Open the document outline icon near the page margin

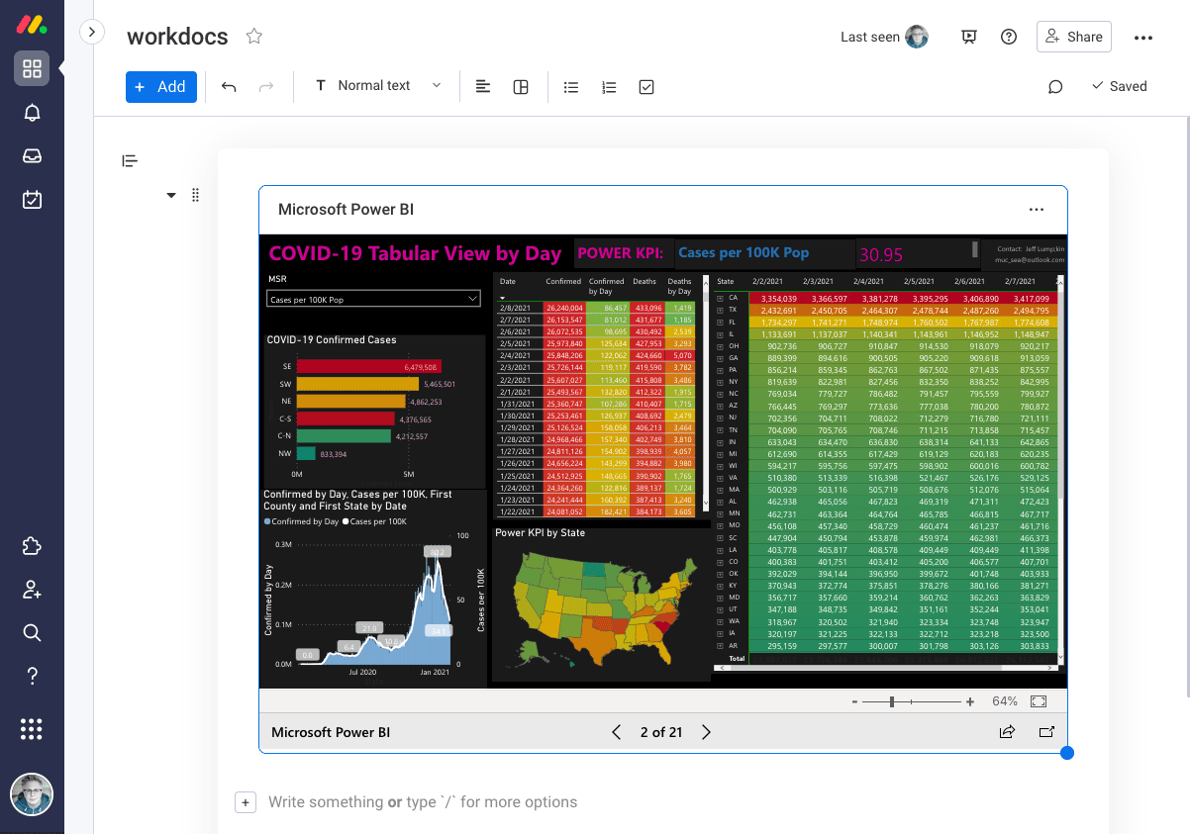(130, 160)
